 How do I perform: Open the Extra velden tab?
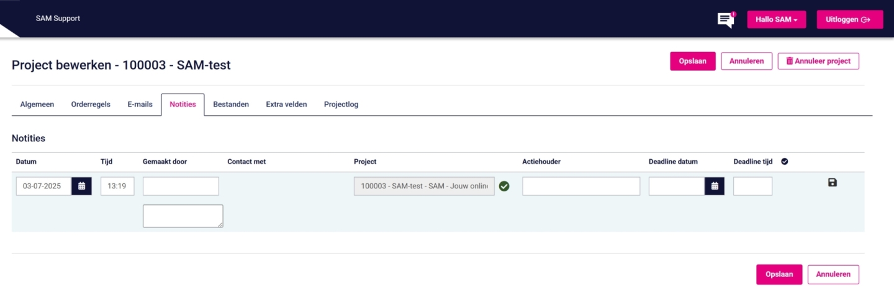click(x=286, y=105)
